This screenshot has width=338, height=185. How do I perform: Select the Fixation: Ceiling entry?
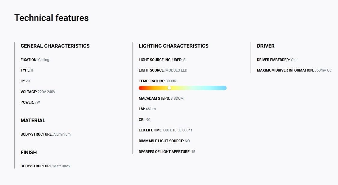coord(35,60)
